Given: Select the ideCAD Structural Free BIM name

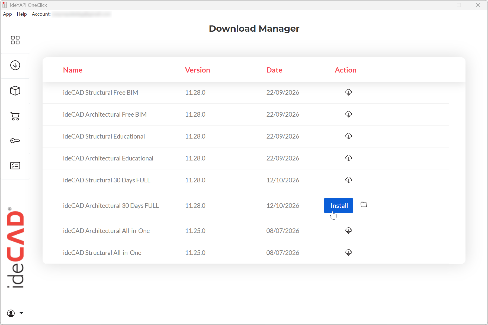Looking at the screenshot, I should [x=101, y=93].
